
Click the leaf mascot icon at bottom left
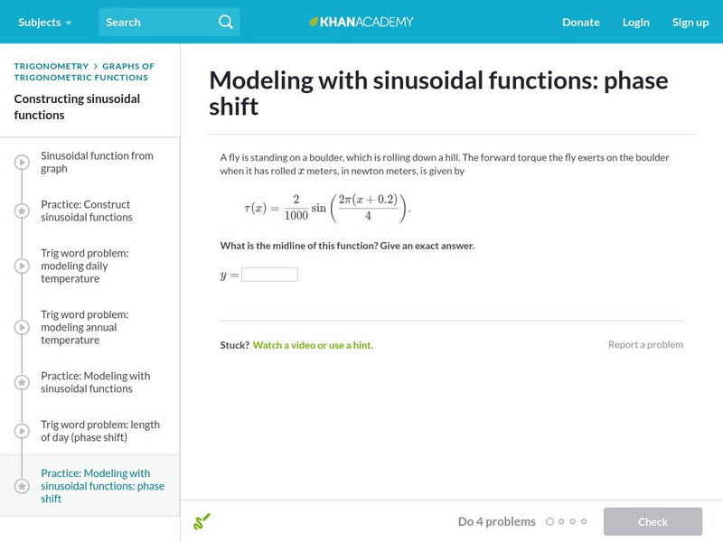click(x=202, y=521)
